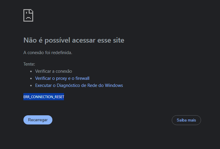Click the sad page error icon
220x149 pixels.
pyautogui.click(x=28, y=15)
